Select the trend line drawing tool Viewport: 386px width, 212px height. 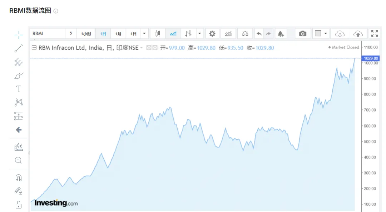pyautogui.click(x=19, y=48)
